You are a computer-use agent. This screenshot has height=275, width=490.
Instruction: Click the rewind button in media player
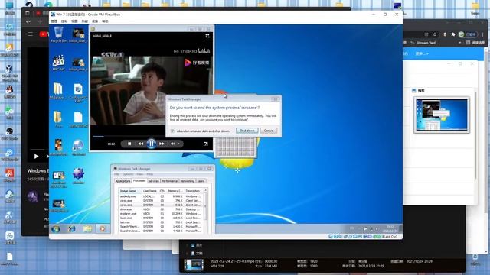[141, 144]
